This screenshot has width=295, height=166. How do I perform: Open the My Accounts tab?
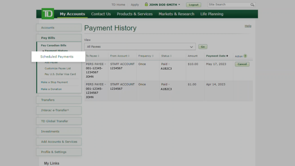[x=72, y=14]
